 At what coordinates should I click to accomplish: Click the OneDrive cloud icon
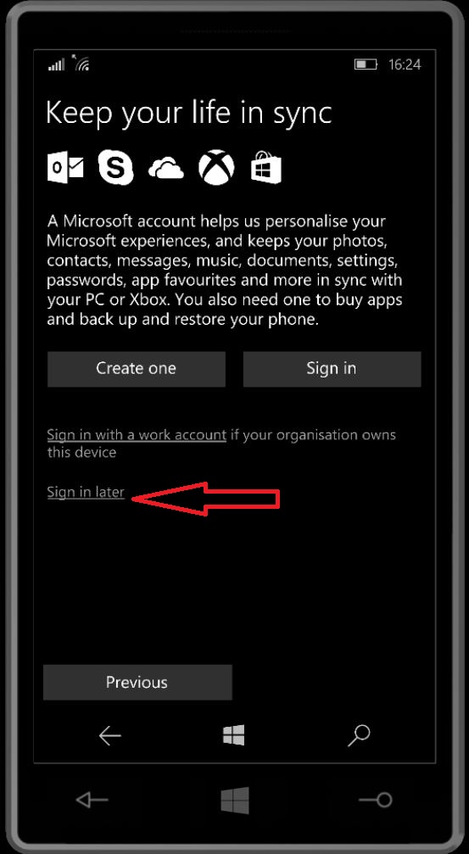166,168
